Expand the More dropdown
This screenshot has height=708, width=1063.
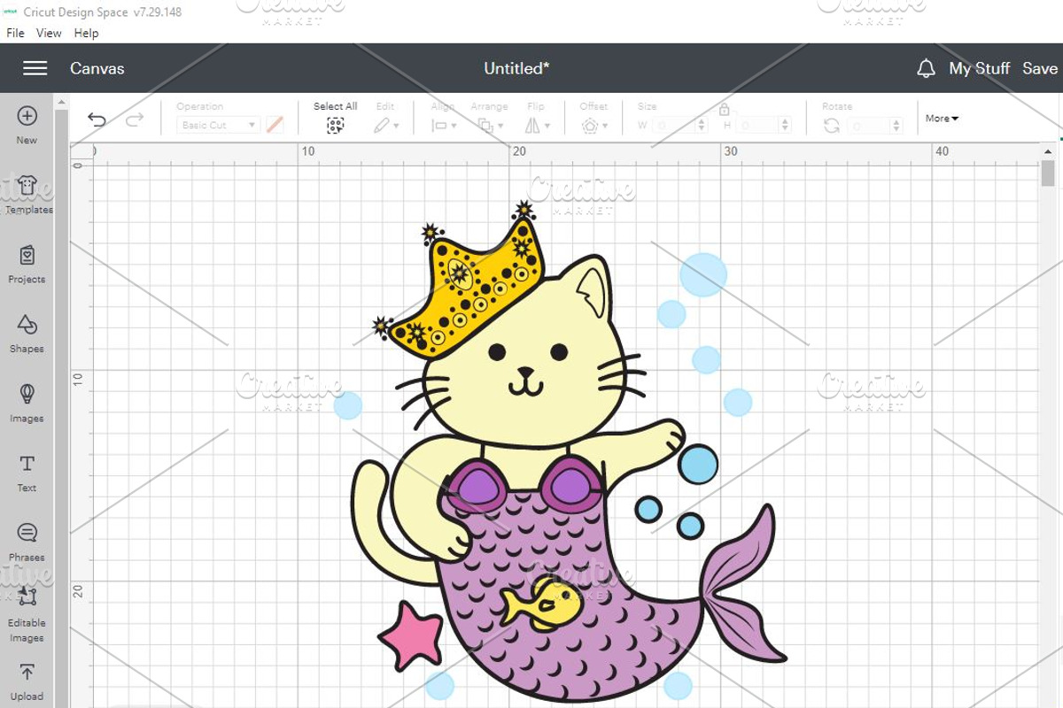point(942,119)
